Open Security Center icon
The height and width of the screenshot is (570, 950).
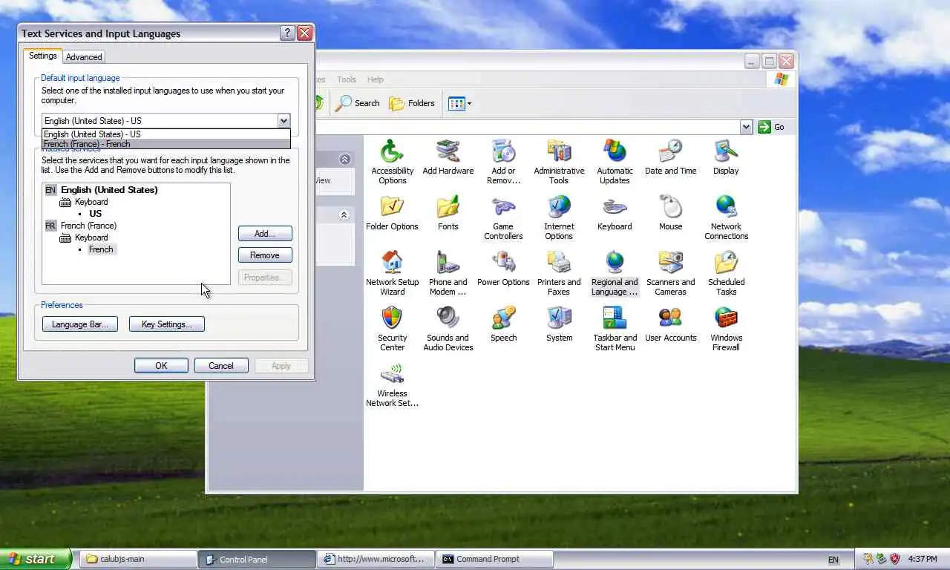coord(392,328)
